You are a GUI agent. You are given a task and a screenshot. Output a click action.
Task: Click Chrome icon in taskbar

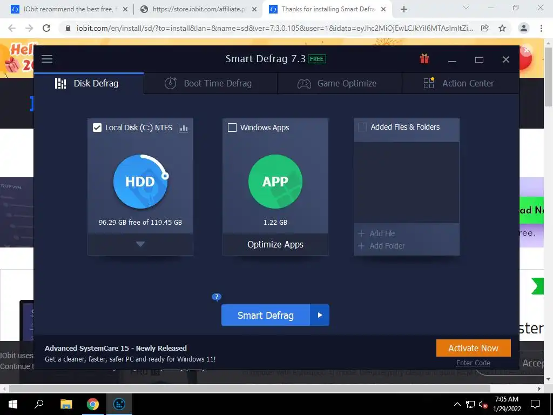pos(93,404)
